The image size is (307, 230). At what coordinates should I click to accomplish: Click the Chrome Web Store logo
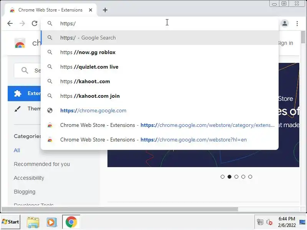pyautogui.click(x=20, y=43)
